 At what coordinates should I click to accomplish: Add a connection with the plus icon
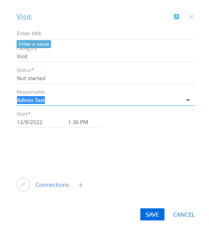coord(81,185)
